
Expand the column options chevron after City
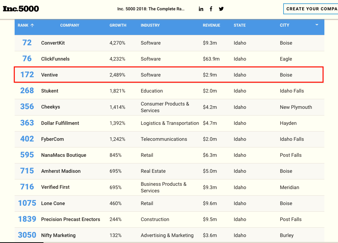[x=317, y=25]
